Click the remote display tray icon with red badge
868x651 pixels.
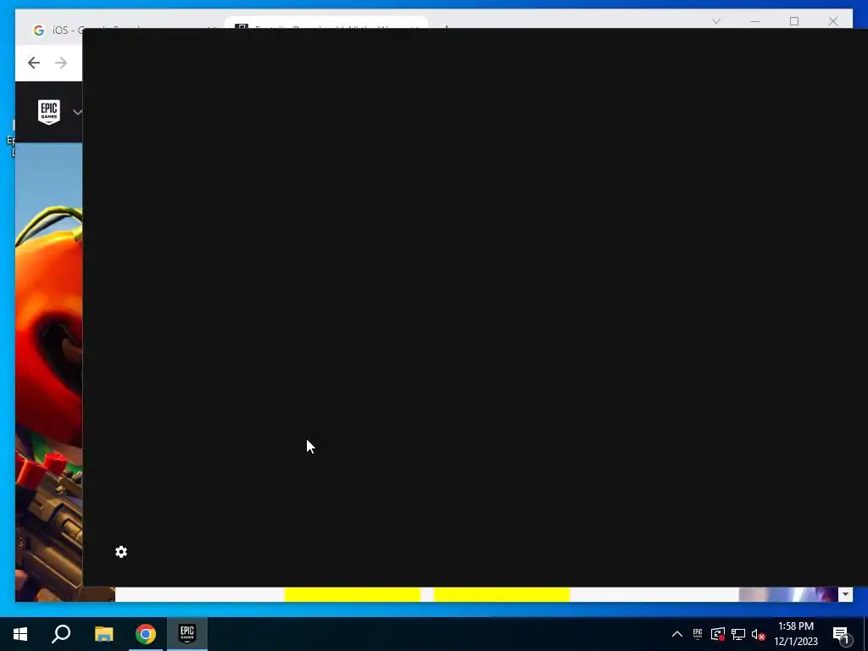click(x=718, y=634)
